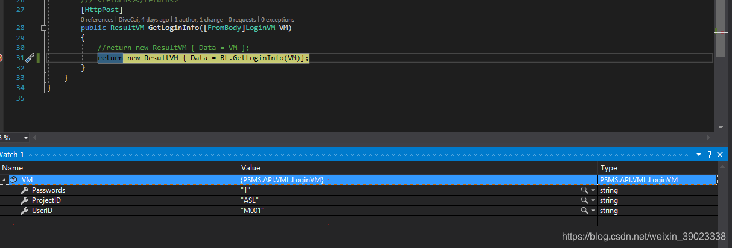Toggle the Watch 1 auto-hide pin

709,155
